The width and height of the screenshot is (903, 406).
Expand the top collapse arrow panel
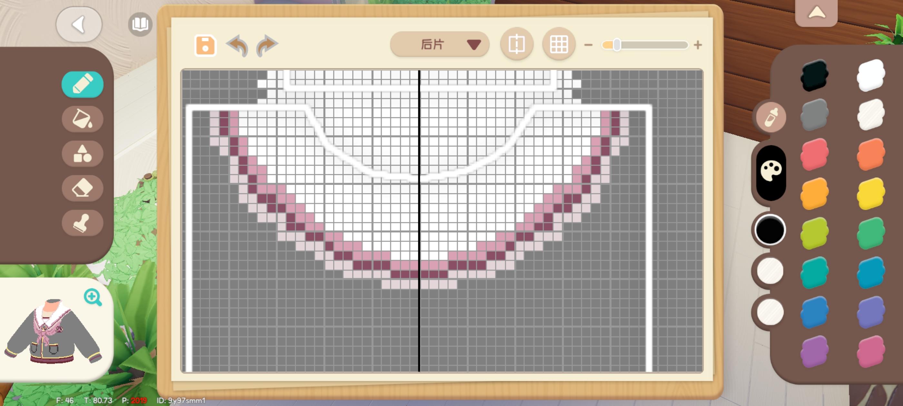(x=817, y=13)
